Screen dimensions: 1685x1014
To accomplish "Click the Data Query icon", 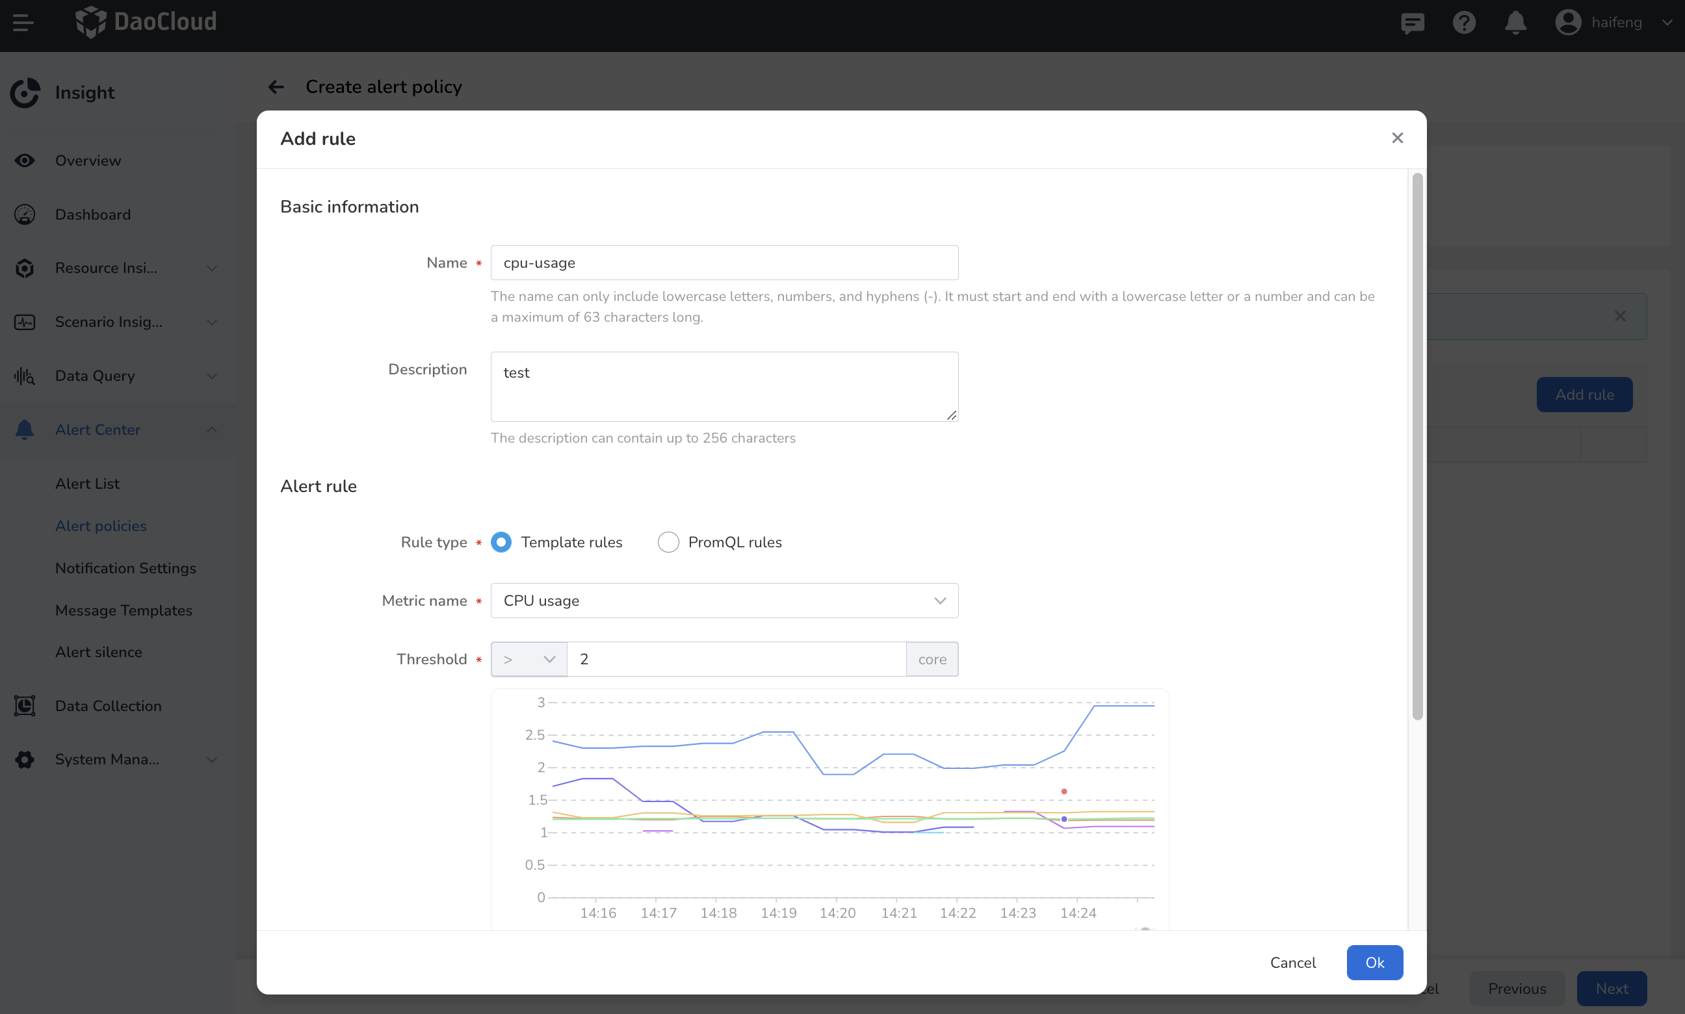I will tap(25, 376).
